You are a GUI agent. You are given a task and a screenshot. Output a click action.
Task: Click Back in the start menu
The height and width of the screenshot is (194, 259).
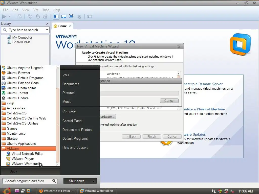click(30, 171)
